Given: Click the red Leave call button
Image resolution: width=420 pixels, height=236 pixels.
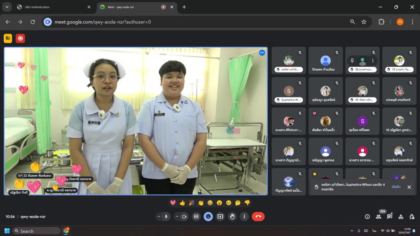Looking at the screenshot, I should click(x=258, y=216).
